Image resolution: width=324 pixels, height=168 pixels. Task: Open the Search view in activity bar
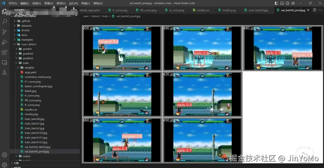[4, 22]
